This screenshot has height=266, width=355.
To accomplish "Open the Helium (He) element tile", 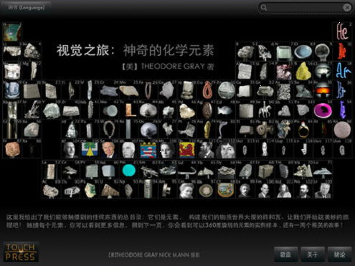I will point(342,32).
